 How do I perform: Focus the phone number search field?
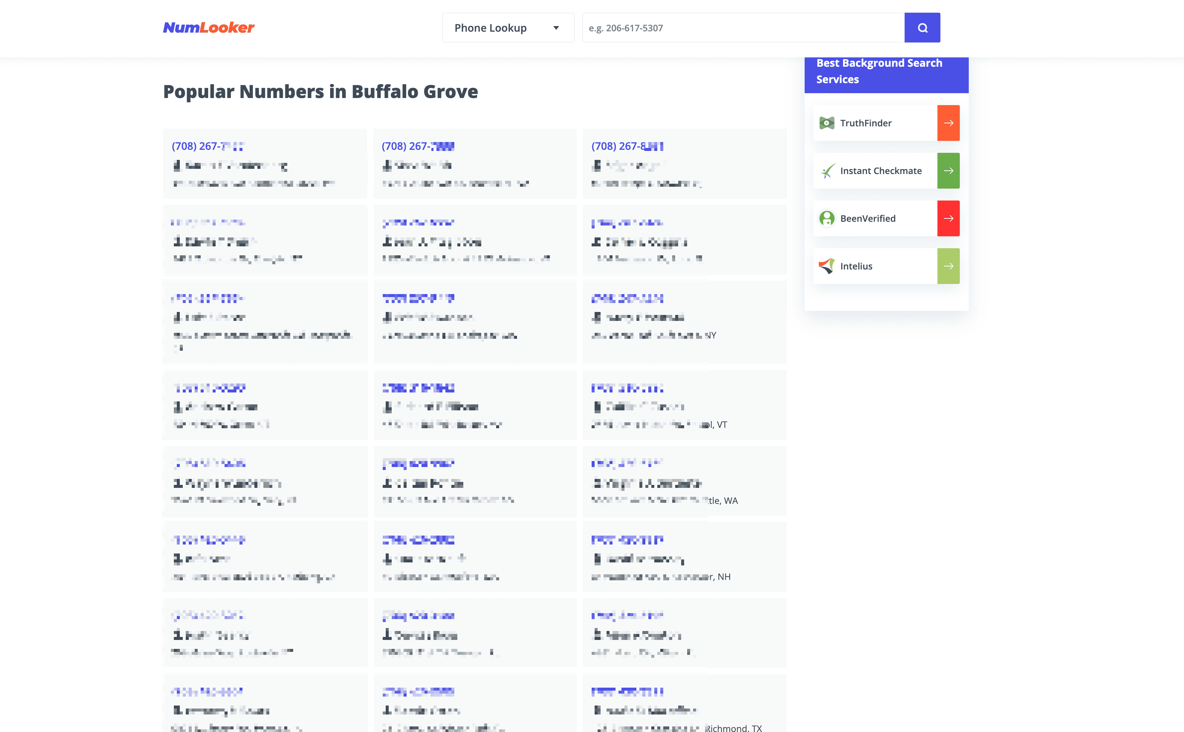(x=743, y=28)
